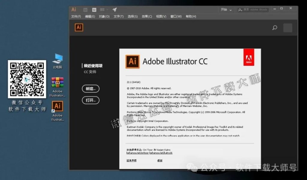Click the 新建 button

point(90,89)
